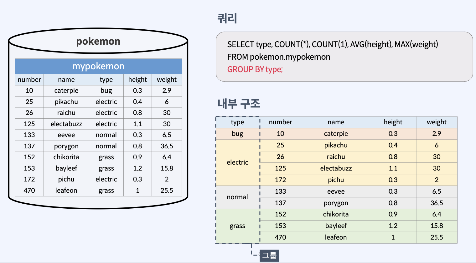The image size is (476, 263).
Task: Click number 470 in mypokemon table
Action: (29, 191)
